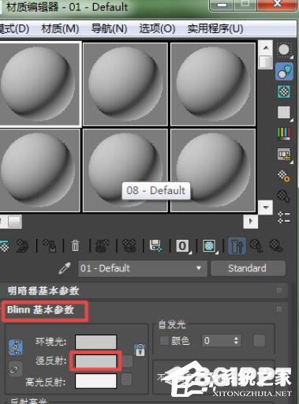Image resolution: width=299 pixels, height=404 pixels.
Task: Click Go to Parent icon
Action: pos(256,246)
